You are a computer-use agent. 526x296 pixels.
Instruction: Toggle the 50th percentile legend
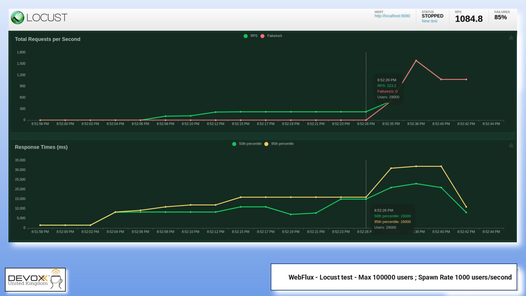coord(247,144)
